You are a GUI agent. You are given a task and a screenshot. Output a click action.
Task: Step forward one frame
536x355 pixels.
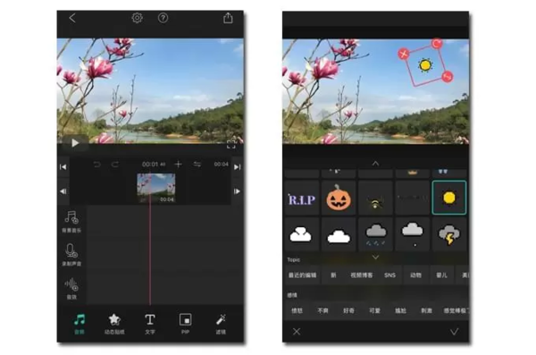pos(238,191)
